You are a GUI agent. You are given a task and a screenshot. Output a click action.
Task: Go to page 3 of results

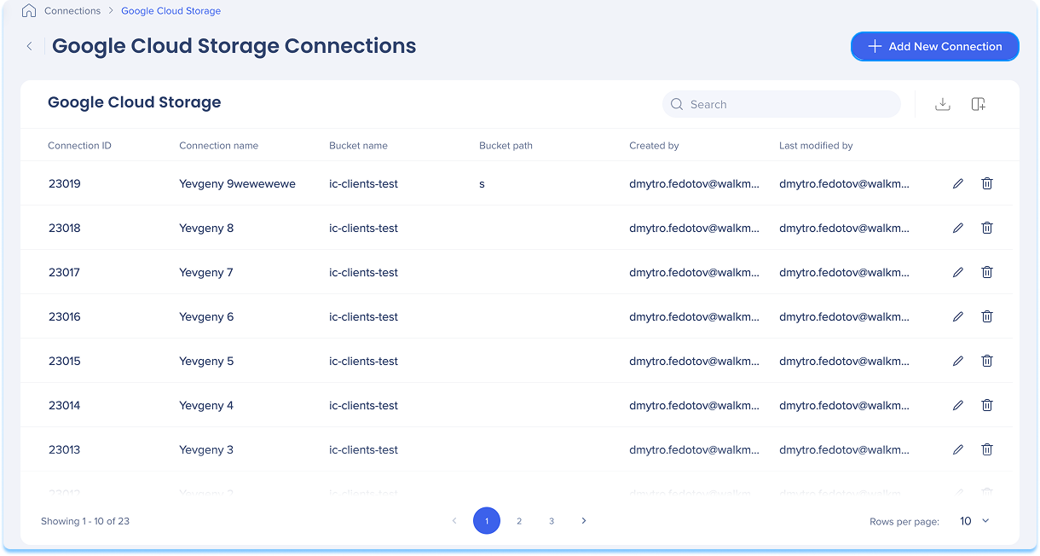click(552, 520)
